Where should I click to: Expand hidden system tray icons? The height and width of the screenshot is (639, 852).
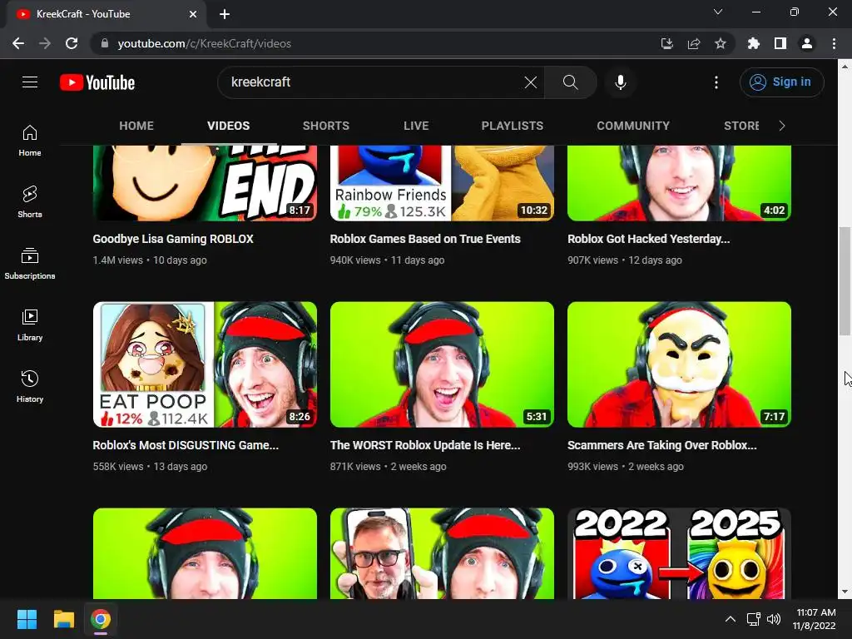(x=731, y=619)
